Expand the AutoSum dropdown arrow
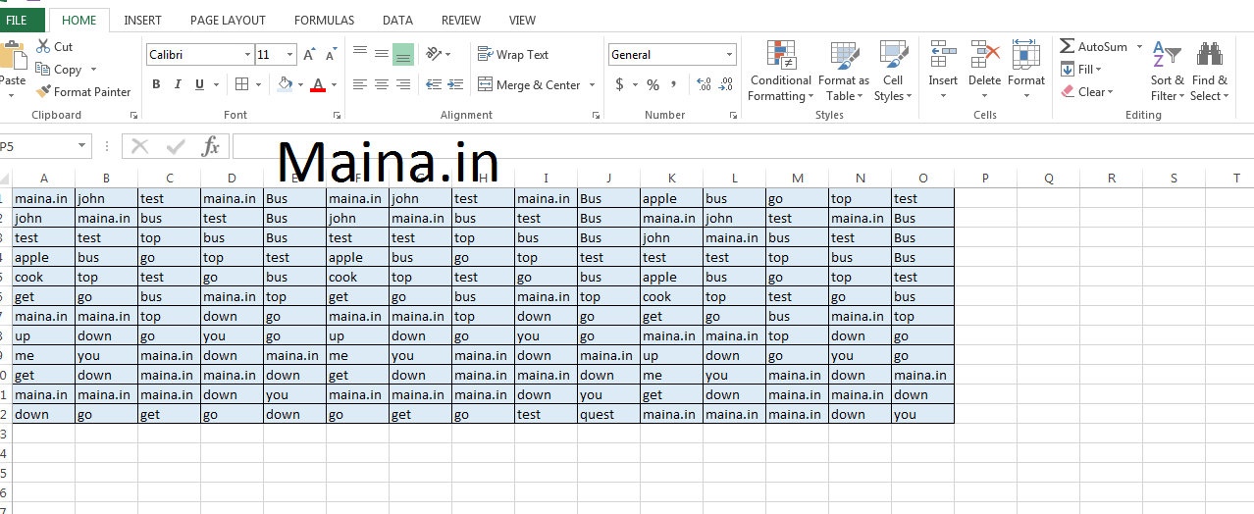Screen dimensions: 1254x514 [1139, 46]
